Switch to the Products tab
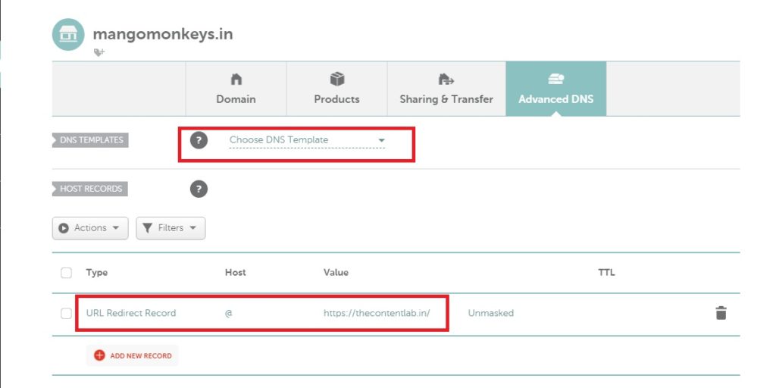The image size is (776, 388). (336, 89)
